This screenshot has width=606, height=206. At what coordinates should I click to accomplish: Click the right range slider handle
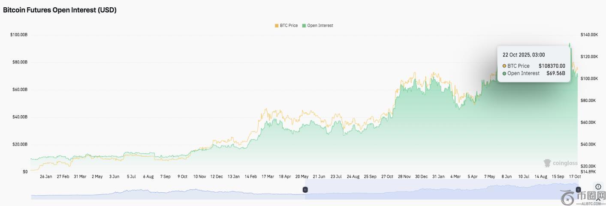578,189
